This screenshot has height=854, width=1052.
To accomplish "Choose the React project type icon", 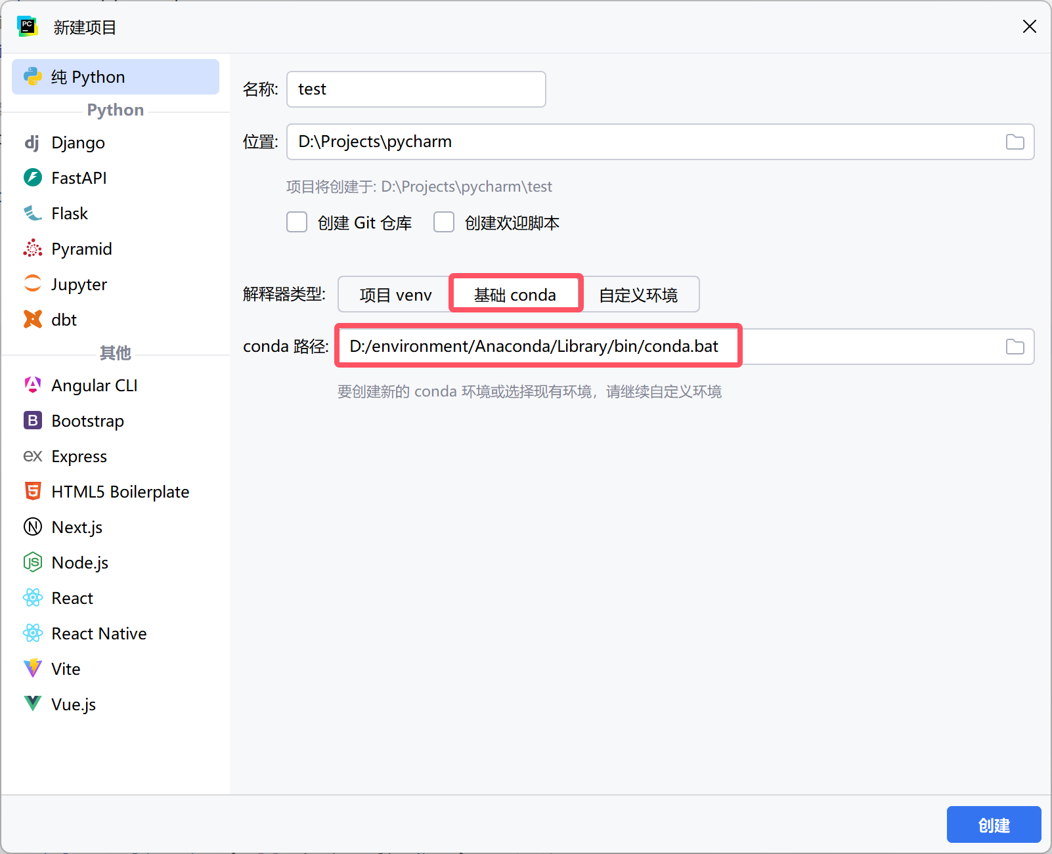I will [x=32, y=597].
